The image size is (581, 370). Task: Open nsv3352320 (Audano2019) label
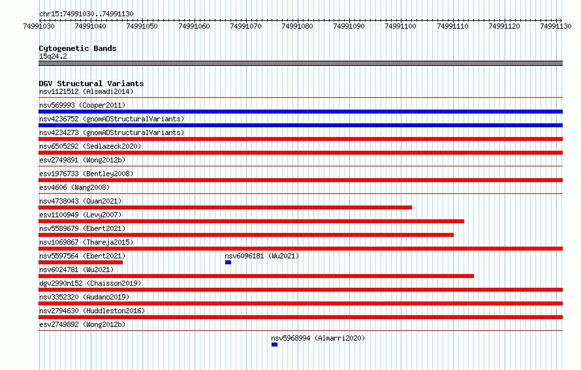(x=84, y=297)
